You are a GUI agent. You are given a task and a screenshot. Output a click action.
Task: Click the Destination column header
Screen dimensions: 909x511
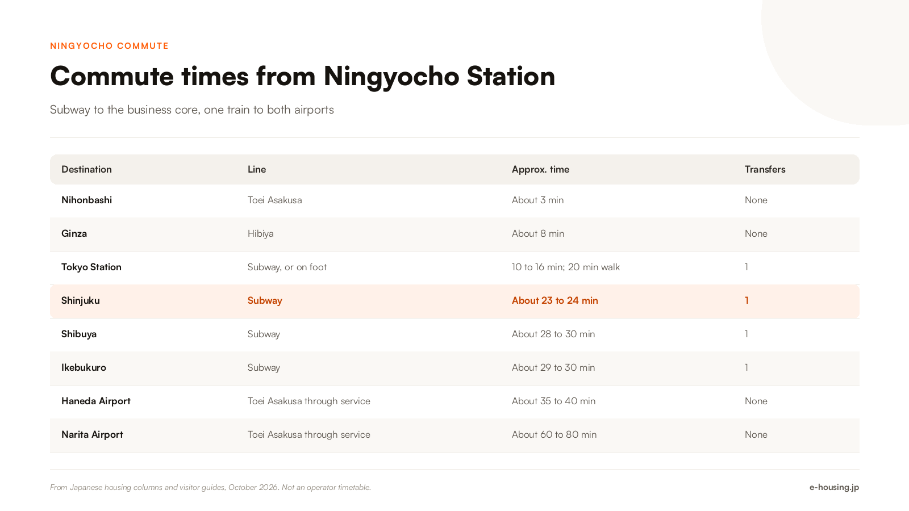pyautogui.click(x=86, y=169)
